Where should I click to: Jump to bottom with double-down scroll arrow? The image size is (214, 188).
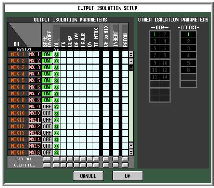coord(131,152)
